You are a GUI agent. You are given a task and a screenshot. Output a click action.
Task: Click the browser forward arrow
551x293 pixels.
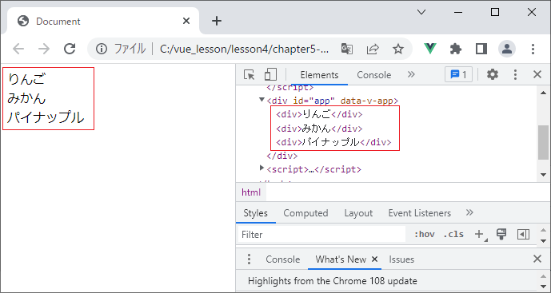[44, 49]
